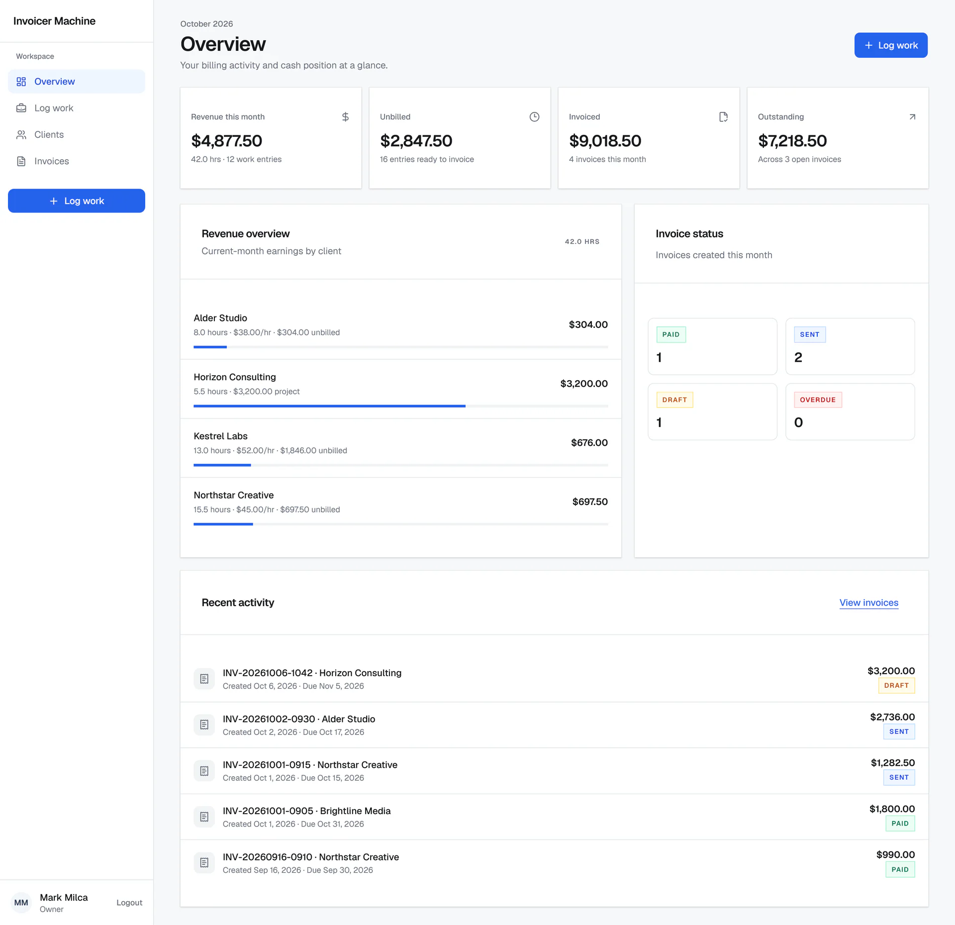Viewport: 955px width, 925px height.
Task: Select the OVERDUE status tile
Action: (x=850, y=411)
